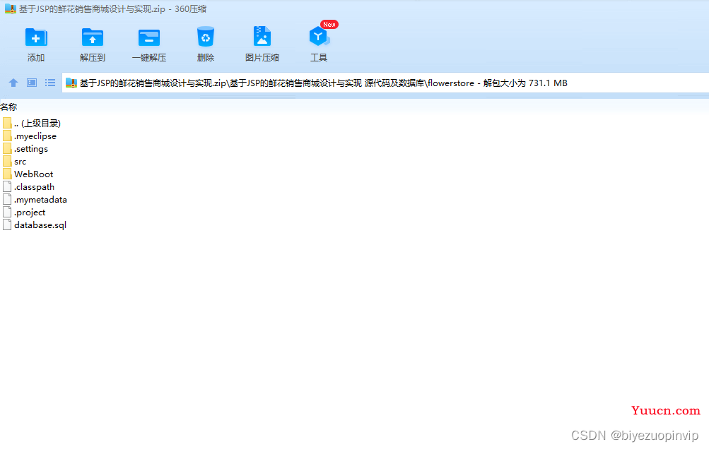Click the 添加 (Add) toolbar icon
This screenshot has height=449, width=709.
tap(36, 38)
